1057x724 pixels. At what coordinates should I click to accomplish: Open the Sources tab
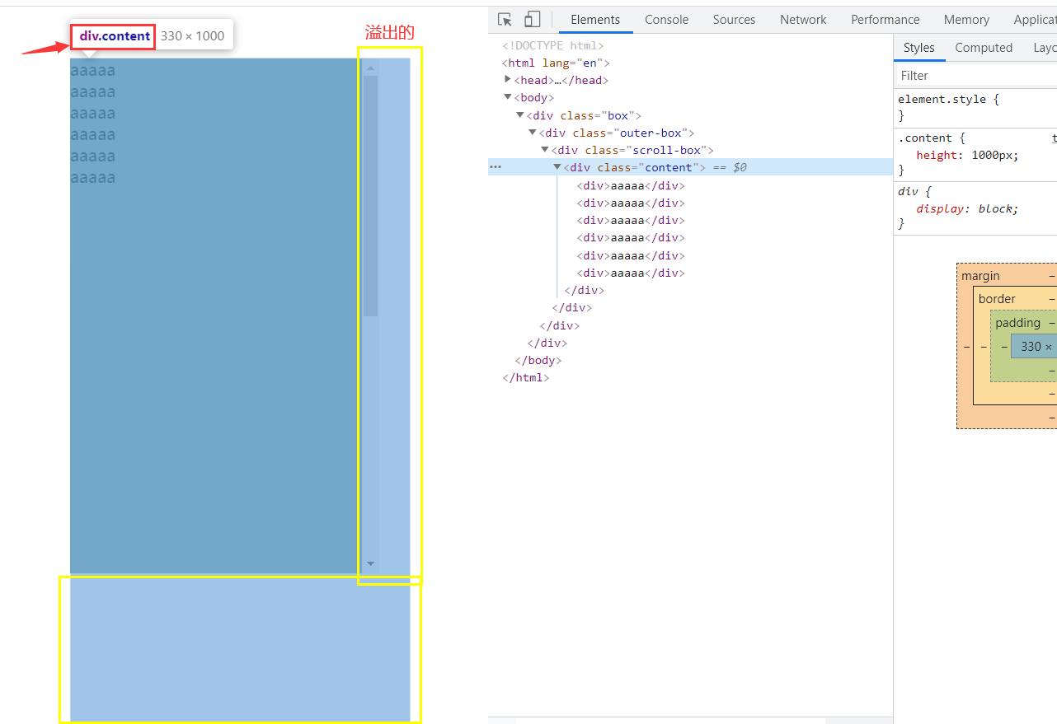point(734,19)
